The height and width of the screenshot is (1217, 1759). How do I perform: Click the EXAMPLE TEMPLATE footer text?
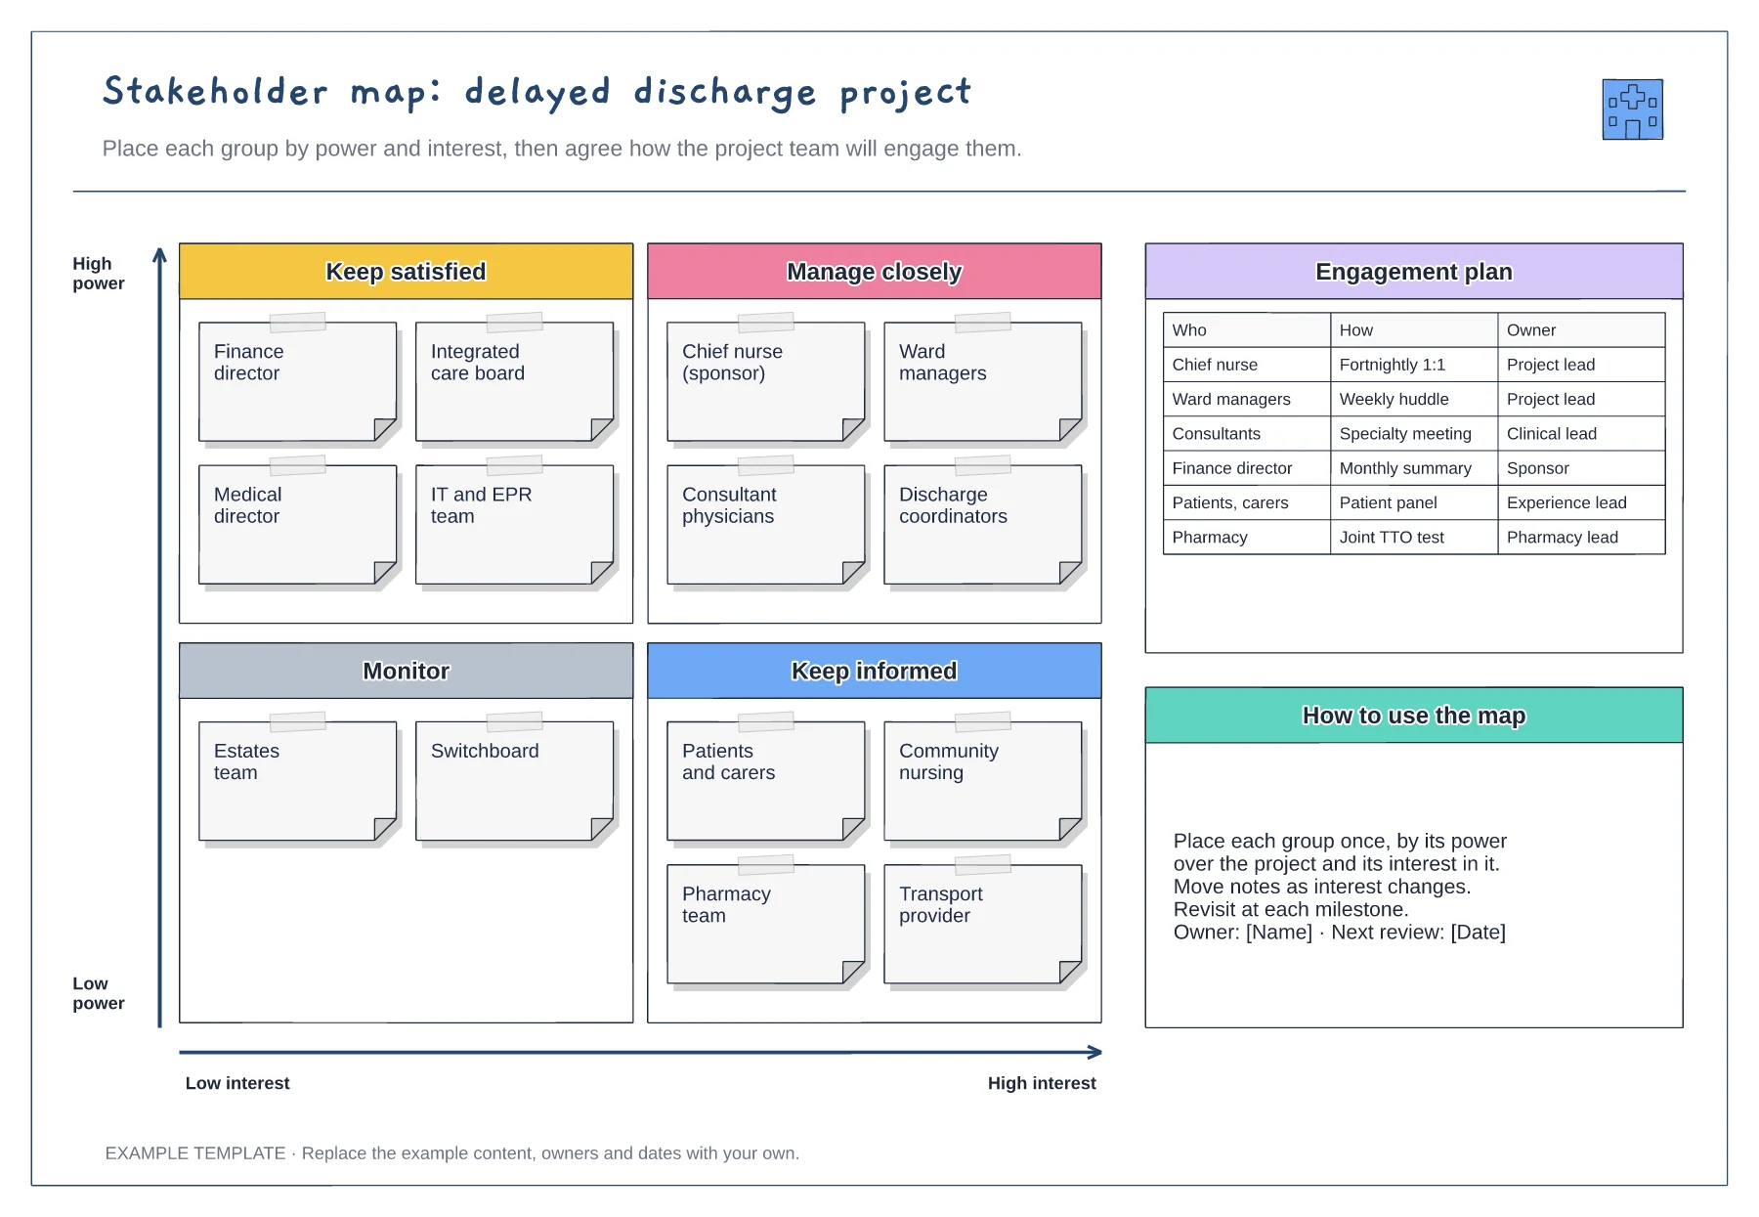[451, 1153]
